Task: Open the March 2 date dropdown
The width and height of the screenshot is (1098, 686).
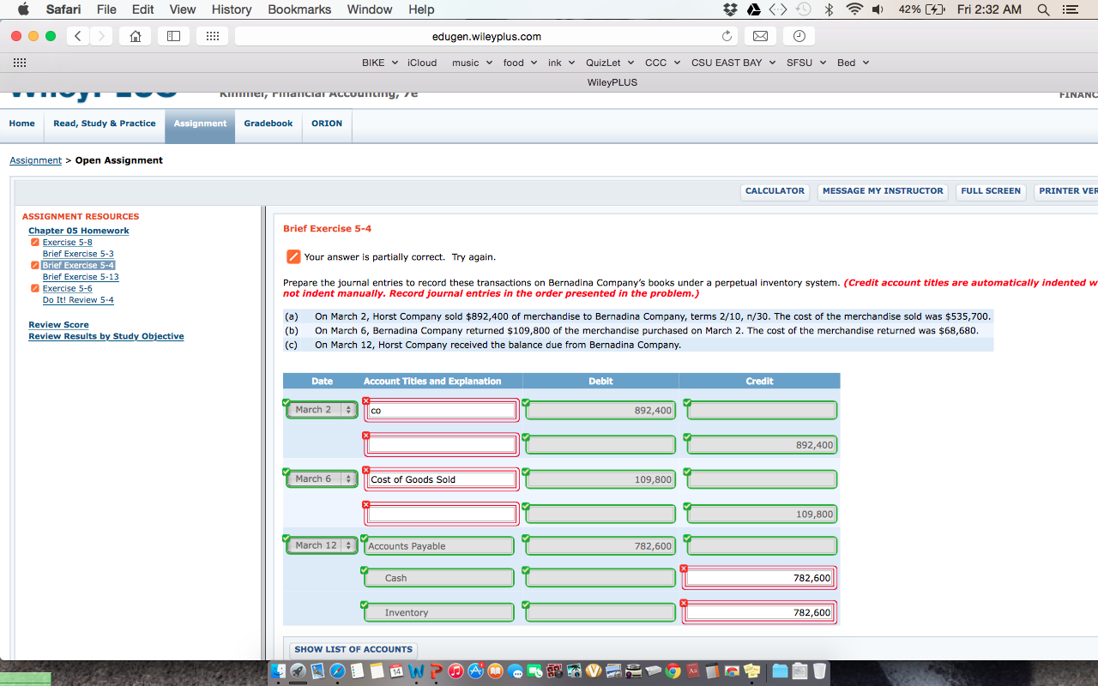Action: (x=322, y=410)
